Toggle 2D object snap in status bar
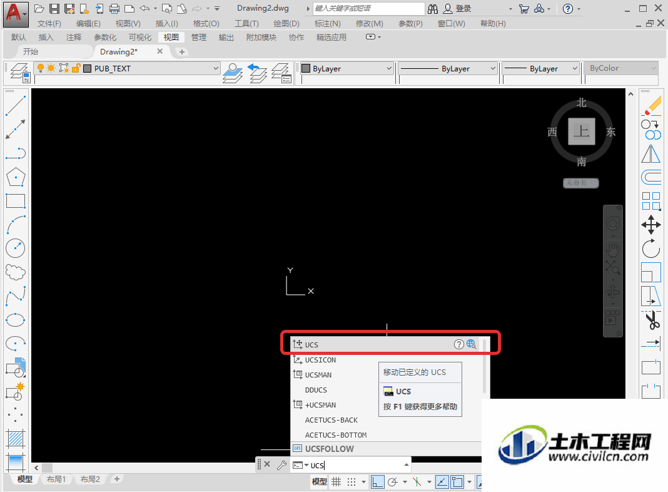Image resolution: width=668 pixels, height=492 pixels. point(458,482)
